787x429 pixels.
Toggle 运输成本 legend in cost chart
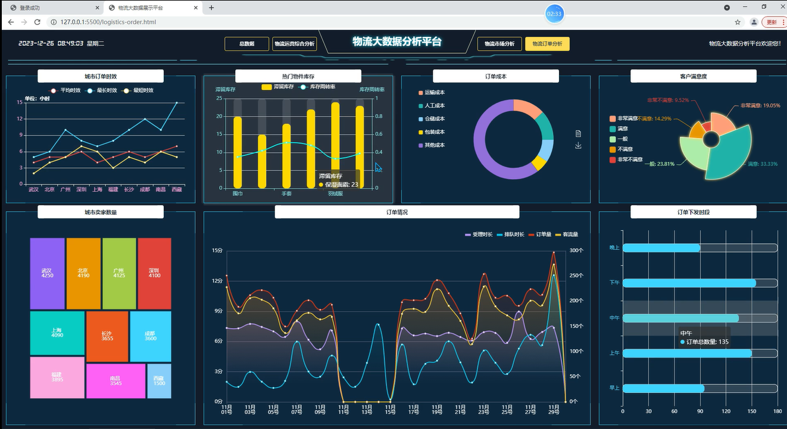click(x=433, y=93)
